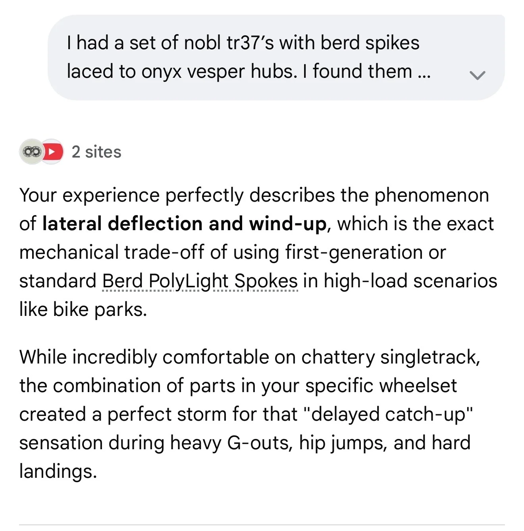This screenshot has height=531, width=524.
Task: Click the word "phenomenon" in the first line
Action: tap(432, 196)
